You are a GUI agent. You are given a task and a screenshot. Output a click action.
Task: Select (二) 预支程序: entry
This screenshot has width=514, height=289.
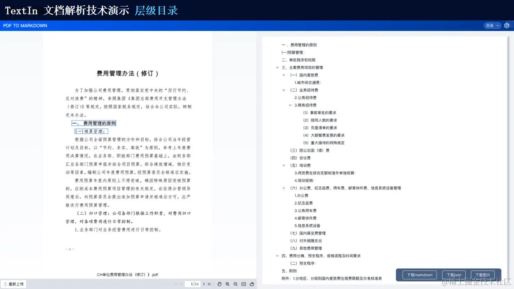click(303, 263)
